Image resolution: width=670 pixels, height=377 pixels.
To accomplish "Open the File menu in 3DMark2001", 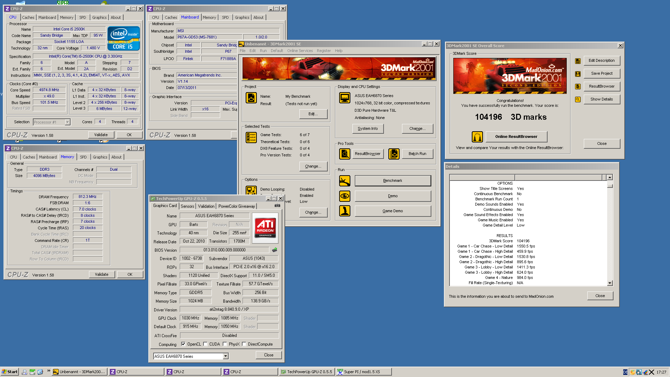I will pos(243,51).
